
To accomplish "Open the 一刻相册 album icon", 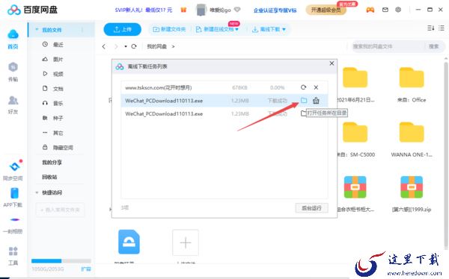I will tap(15, 219).
